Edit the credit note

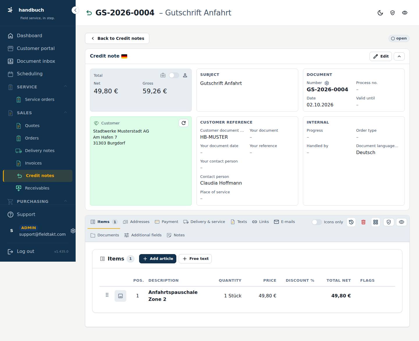(381, 56)
